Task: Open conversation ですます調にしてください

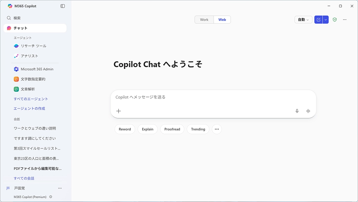Action: 35,139
